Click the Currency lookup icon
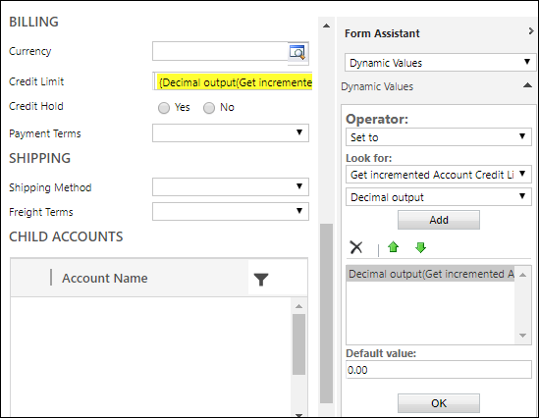The width and height of the screenshot is (539, 418). point(297,52)
